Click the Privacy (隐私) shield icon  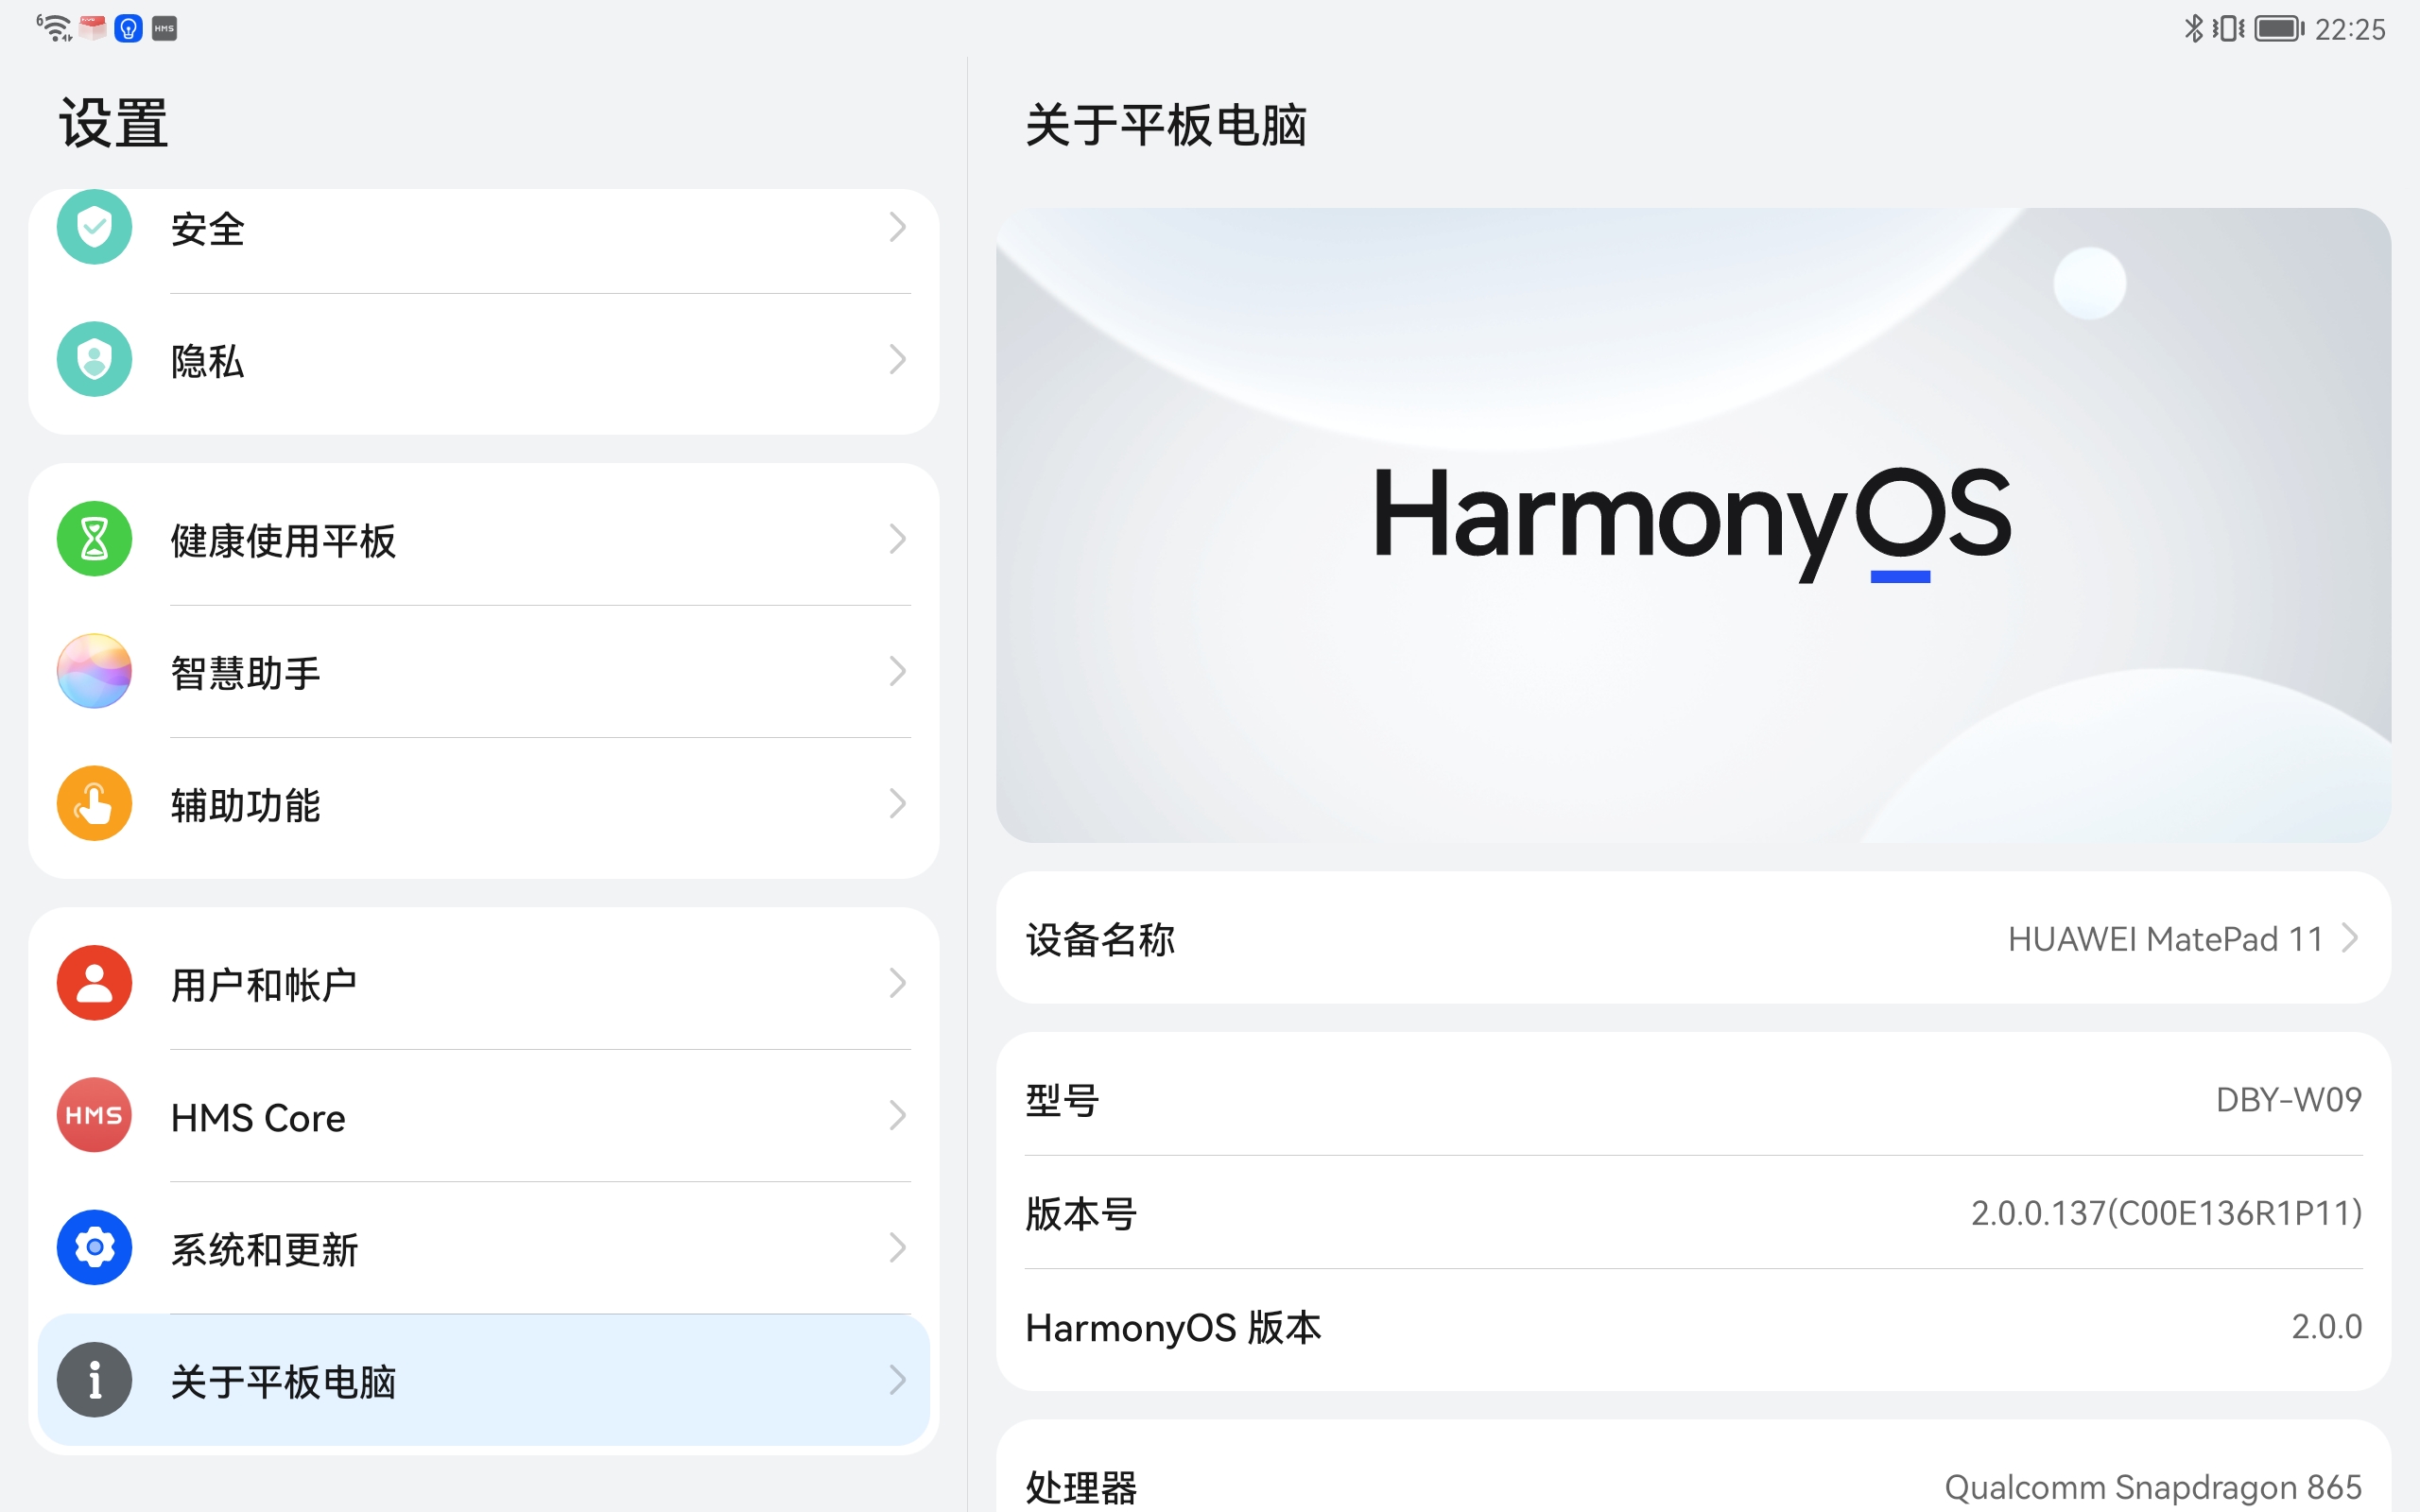pos(94,359)
